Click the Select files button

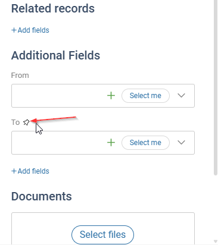tap(102, 235)
